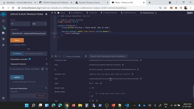Toggle terminal panel collapse arrows

[x=52, y=56]
